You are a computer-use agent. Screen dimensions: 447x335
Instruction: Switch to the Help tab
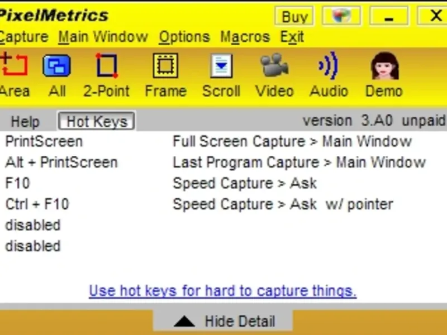(x=25, y=122)
